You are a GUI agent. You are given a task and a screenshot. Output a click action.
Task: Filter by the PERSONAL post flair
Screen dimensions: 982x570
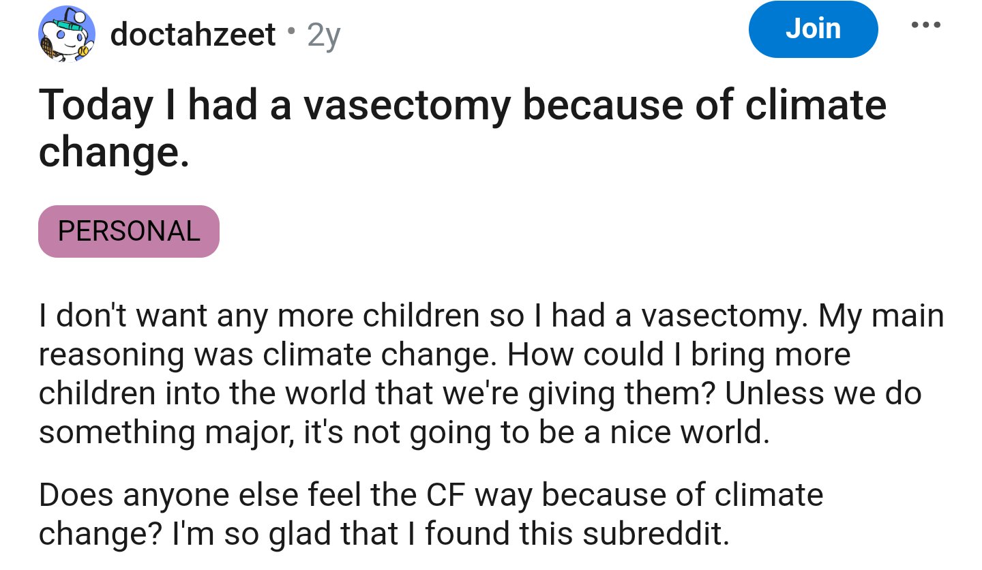pyautogui.click(x=129, y=231)
